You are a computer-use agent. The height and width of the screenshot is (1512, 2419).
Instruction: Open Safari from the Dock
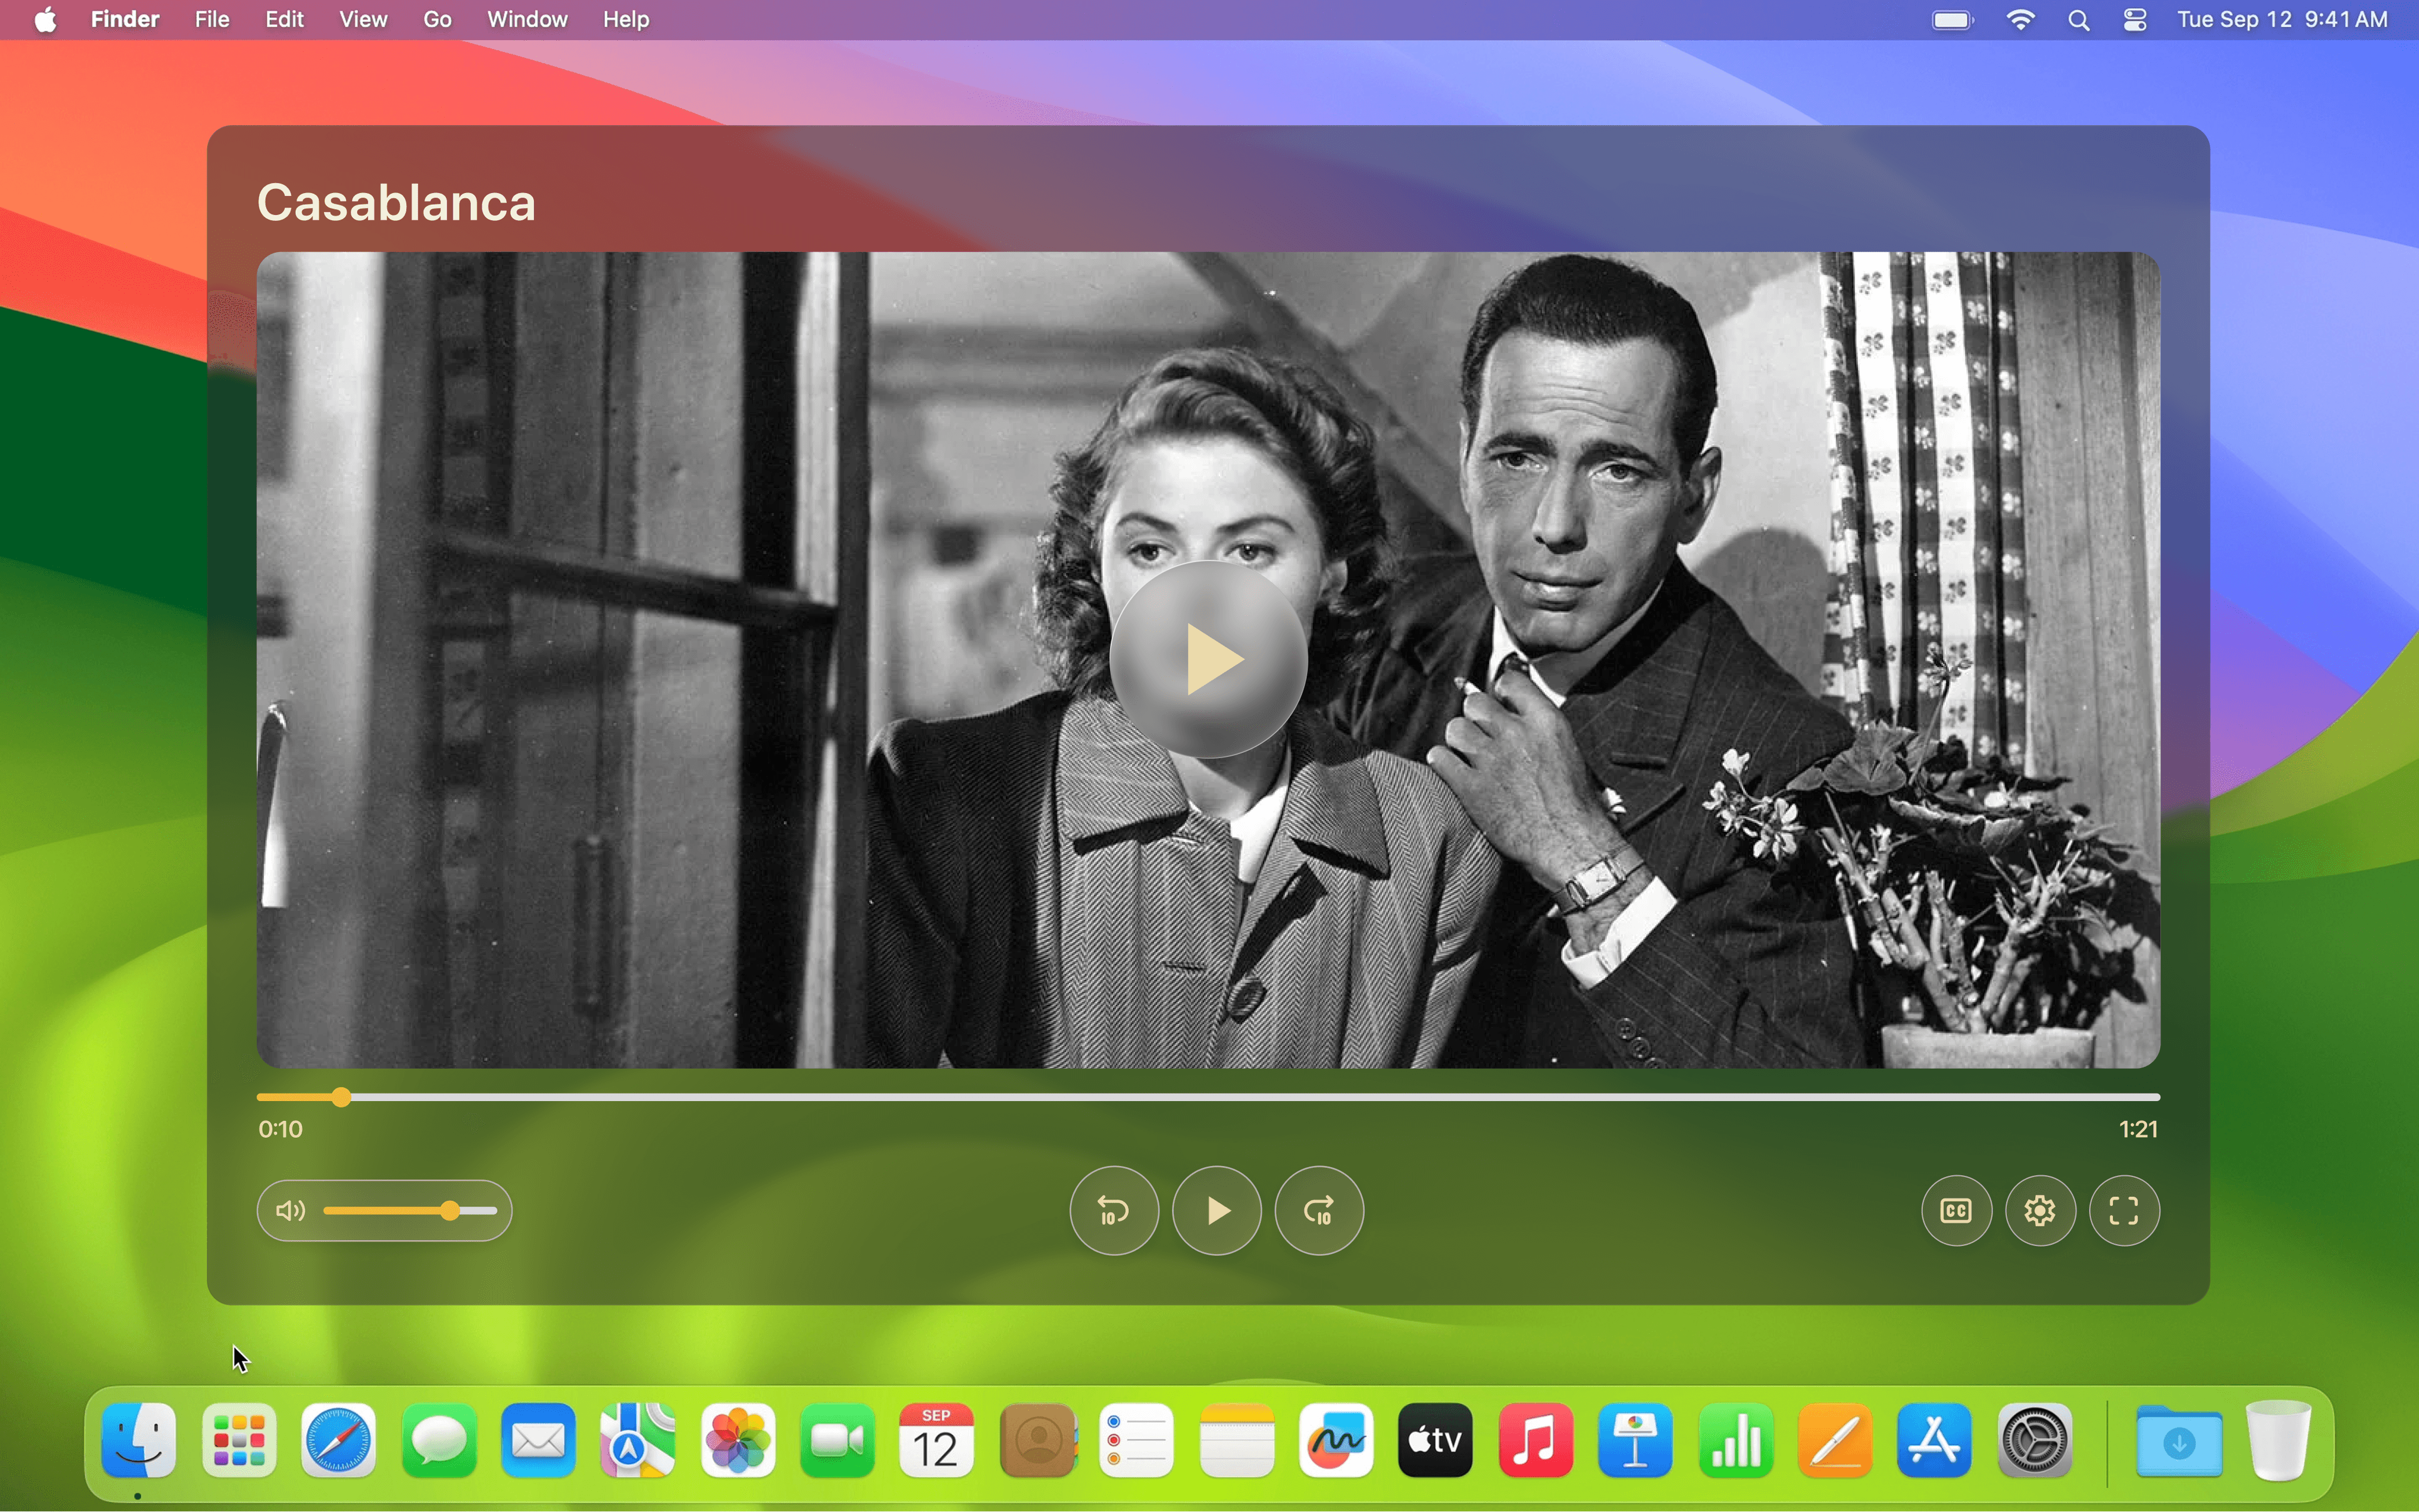click(x=339, y=1440)
